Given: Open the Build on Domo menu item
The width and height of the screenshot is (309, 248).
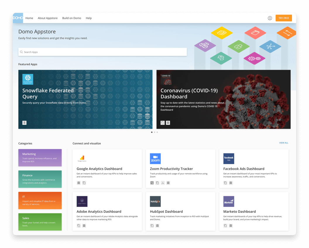Looking at the screenshot, I should [72, 18].
